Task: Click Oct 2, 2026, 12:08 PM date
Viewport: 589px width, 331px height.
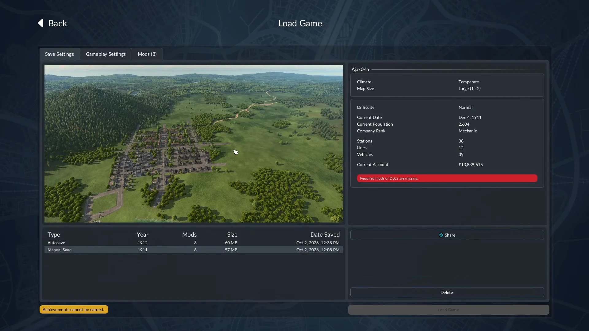Action: (x=318, y=250)
